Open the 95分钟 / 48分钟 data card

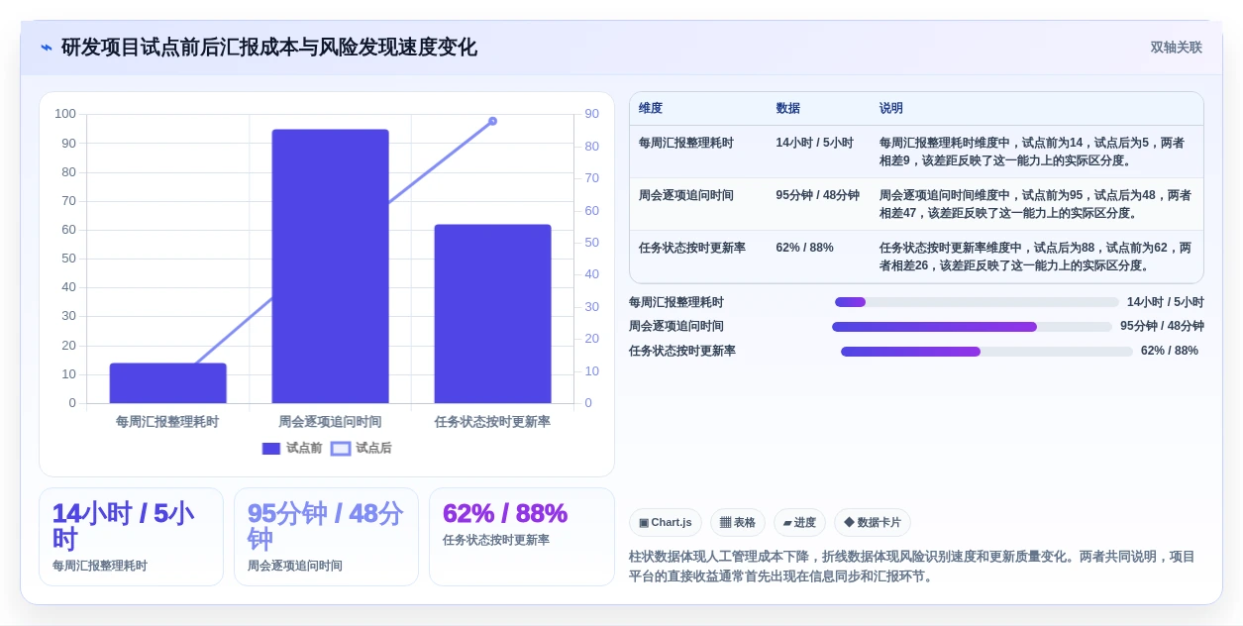(x=326, y=537)
